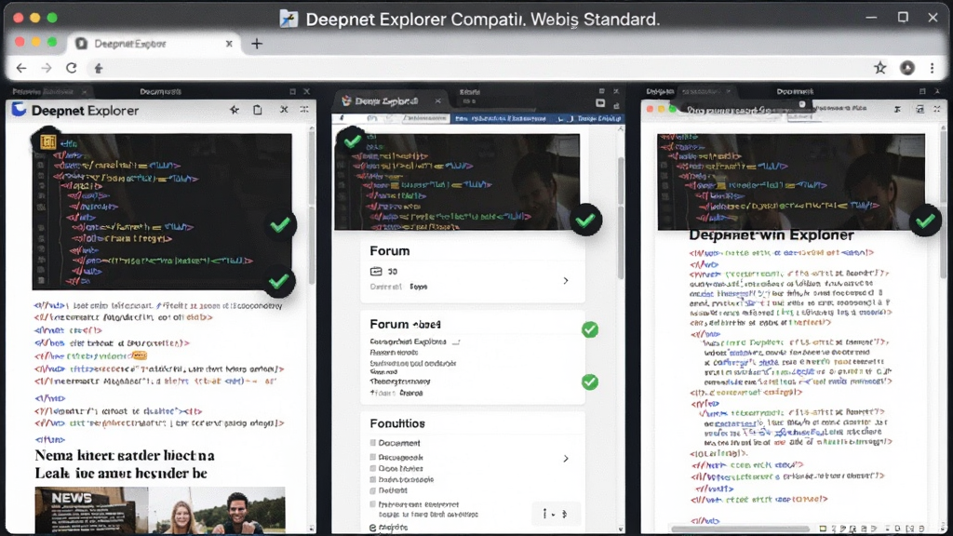
Task: Select the Deepnet Explorer tab in the middle panel
Action: point(388,100)
